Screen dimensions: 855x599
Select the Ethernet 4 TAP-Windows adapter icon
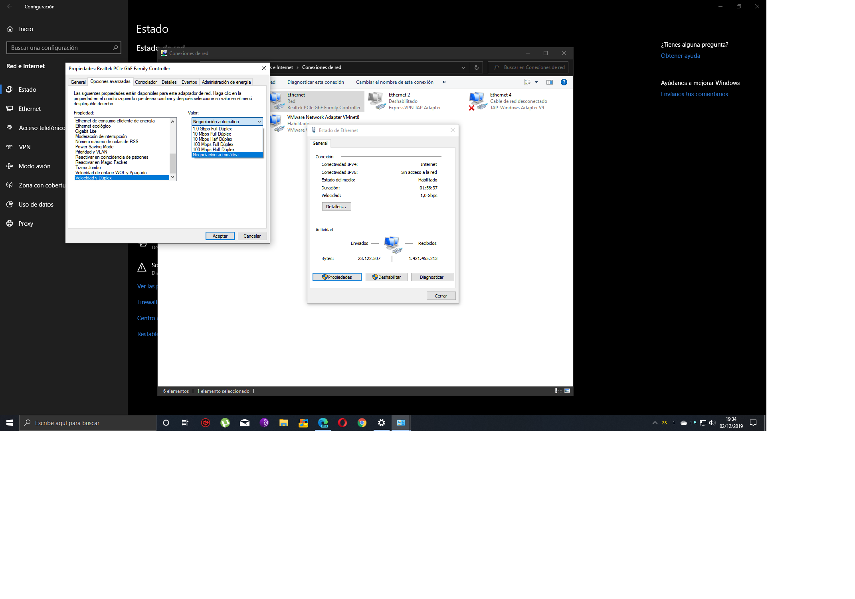coord(478,101)
